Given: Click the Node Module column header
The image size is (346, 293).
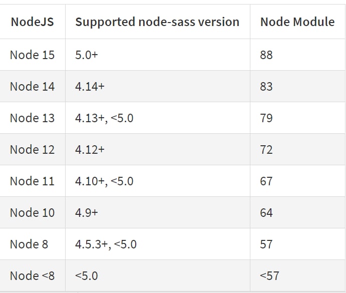Looking at the screenshot, I should click(x=297, y=22).
